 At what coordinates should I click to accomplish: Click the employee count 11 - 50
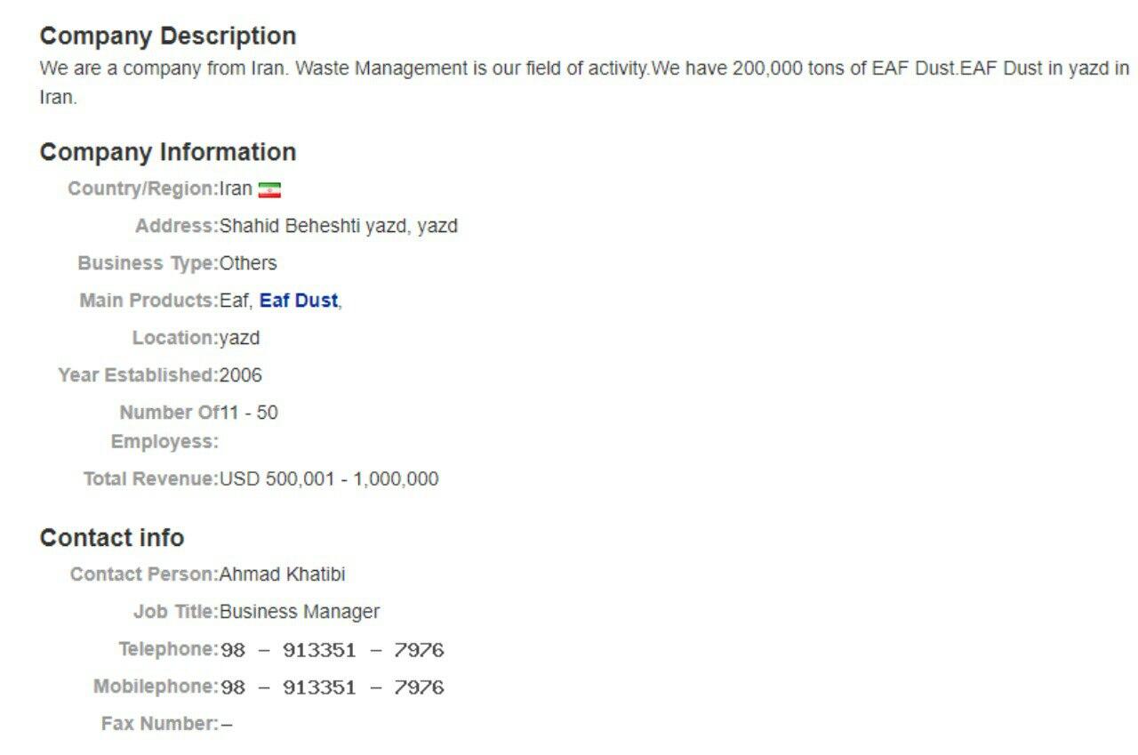tap(249, 413)
